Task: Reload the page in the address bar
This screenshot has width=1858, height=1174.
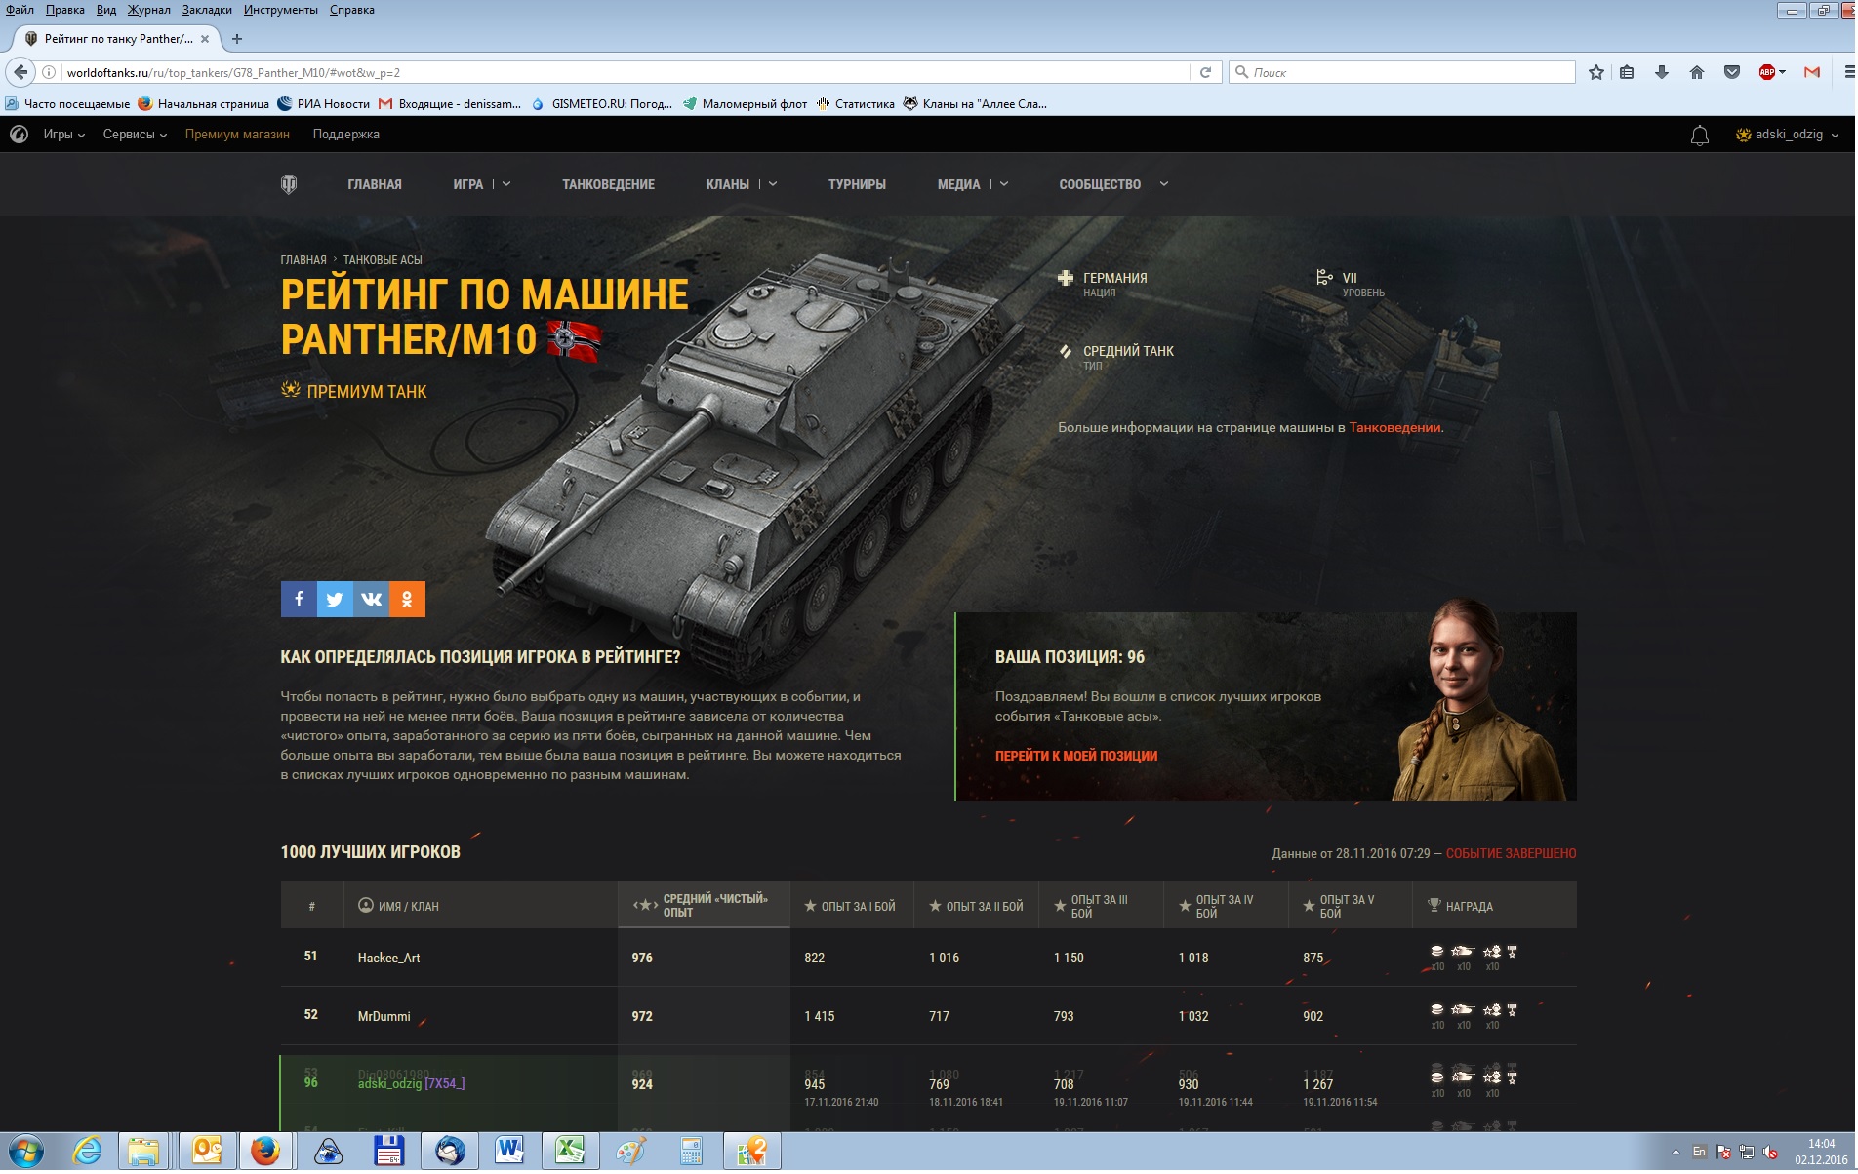Action: click(1205, 72)
